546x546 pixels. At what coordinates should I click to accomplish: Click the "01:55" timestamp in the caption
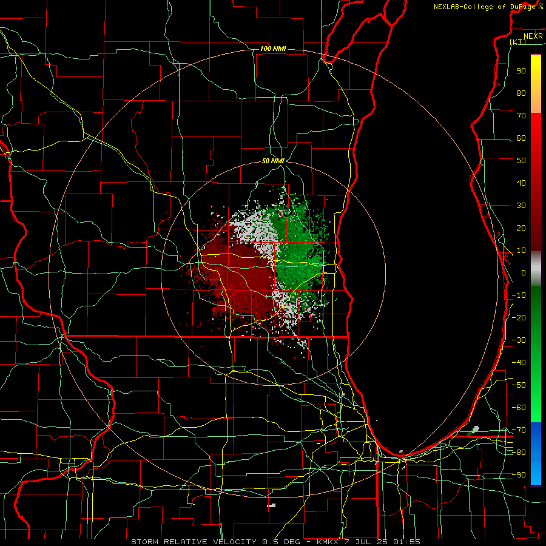406,542
